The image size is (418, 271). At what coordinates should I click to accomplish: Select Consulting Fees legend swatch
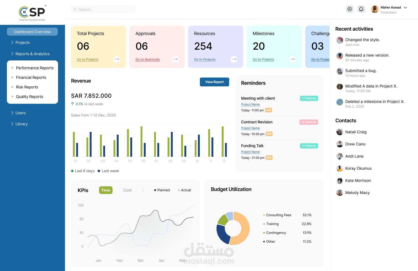click(264, 215)
